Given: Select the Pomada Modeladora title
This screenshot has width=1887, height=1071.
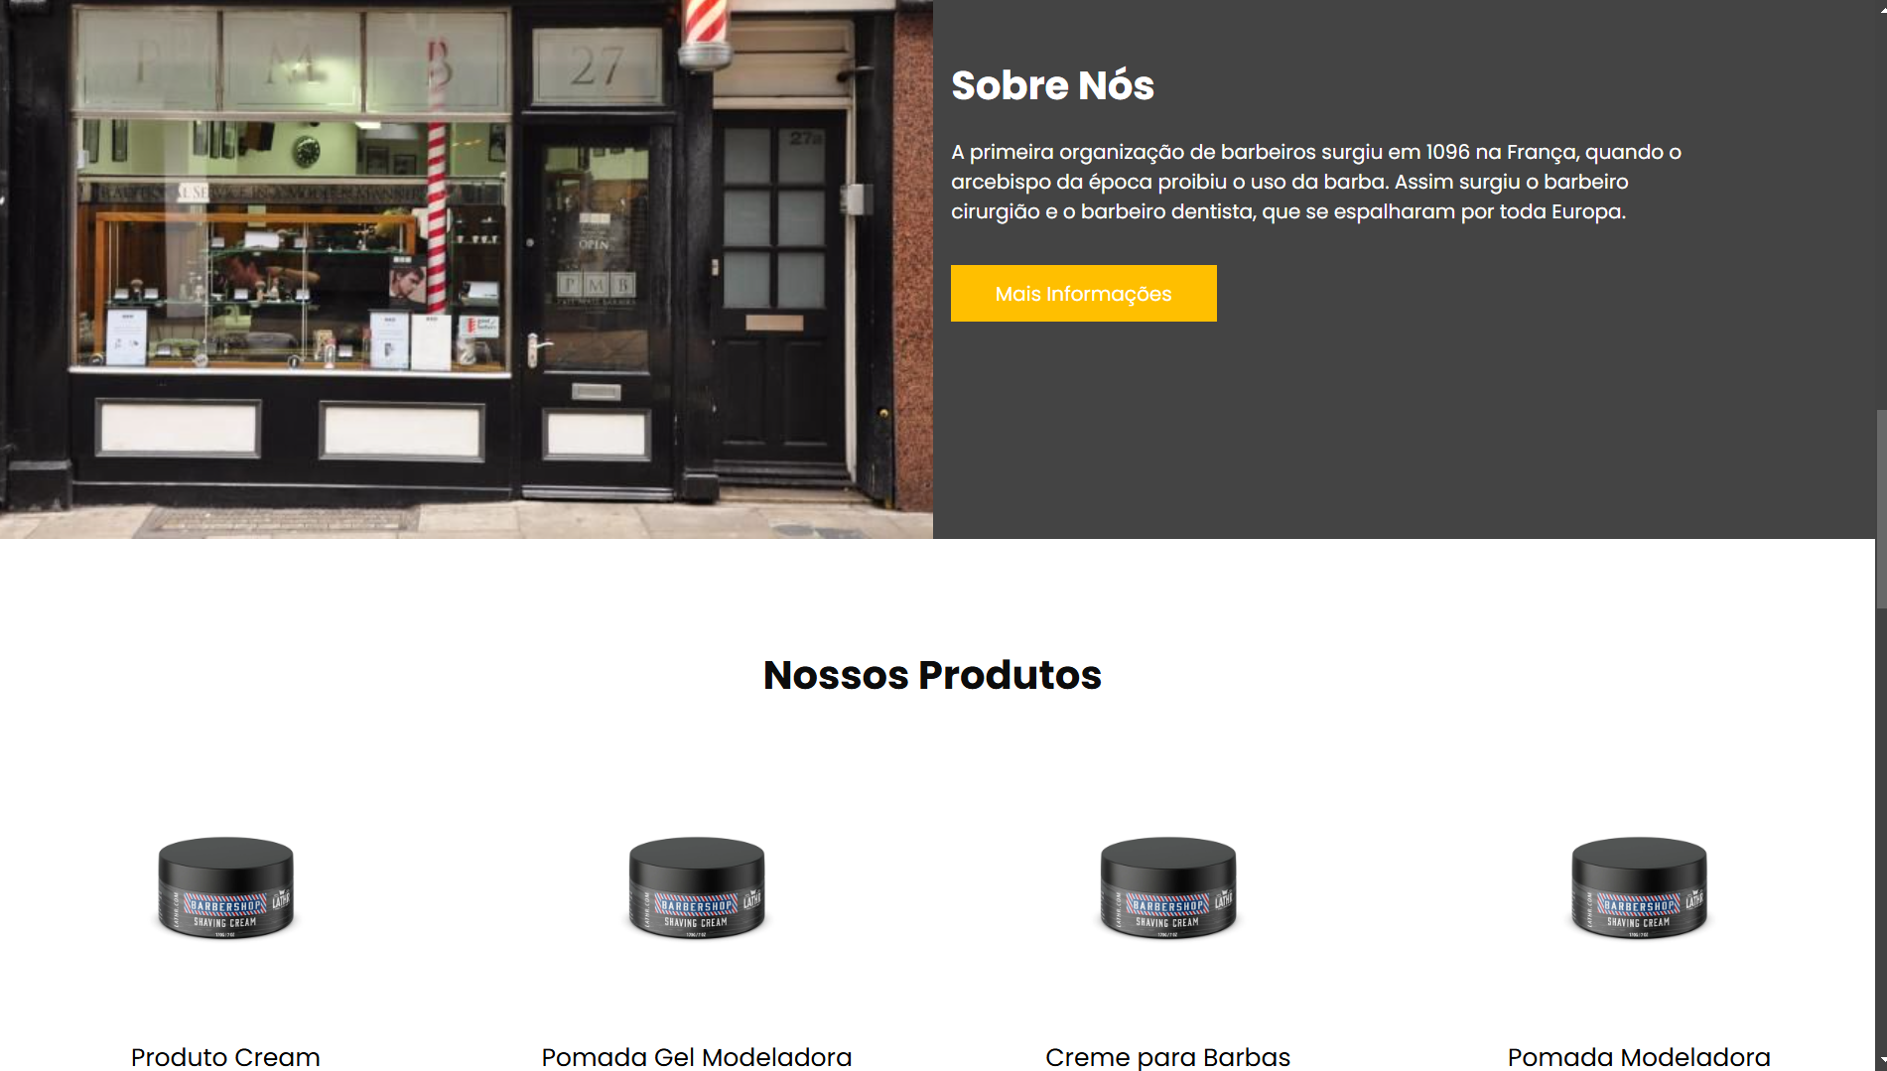Looking at the screenshot, I should tap(1639, 1057).
